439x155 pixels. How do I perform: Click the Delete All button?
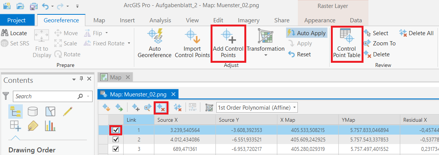416,33
